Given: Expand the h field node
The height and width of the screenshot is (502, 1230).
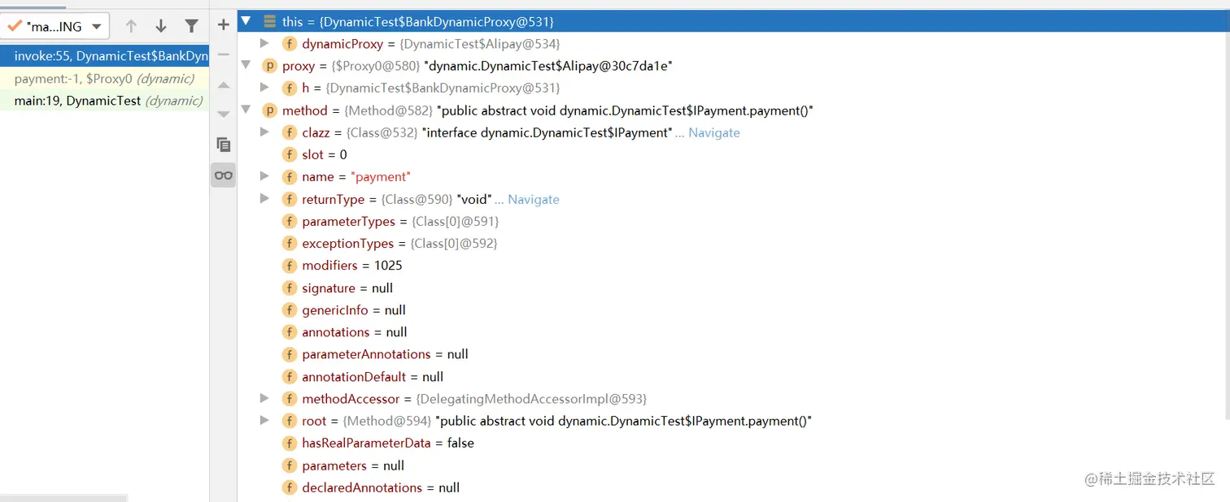Looking at the screenshot, I should click(264, 88).
